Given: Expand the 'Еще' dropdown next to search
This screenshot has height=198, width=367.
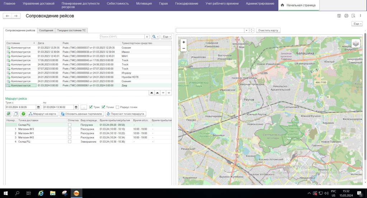Looking at the screenshot, I should tap(166, 36).
